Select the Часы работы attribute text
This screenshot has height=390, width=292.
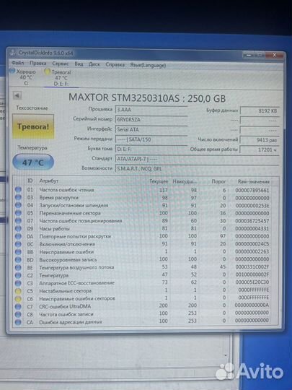tap(54, 228)
